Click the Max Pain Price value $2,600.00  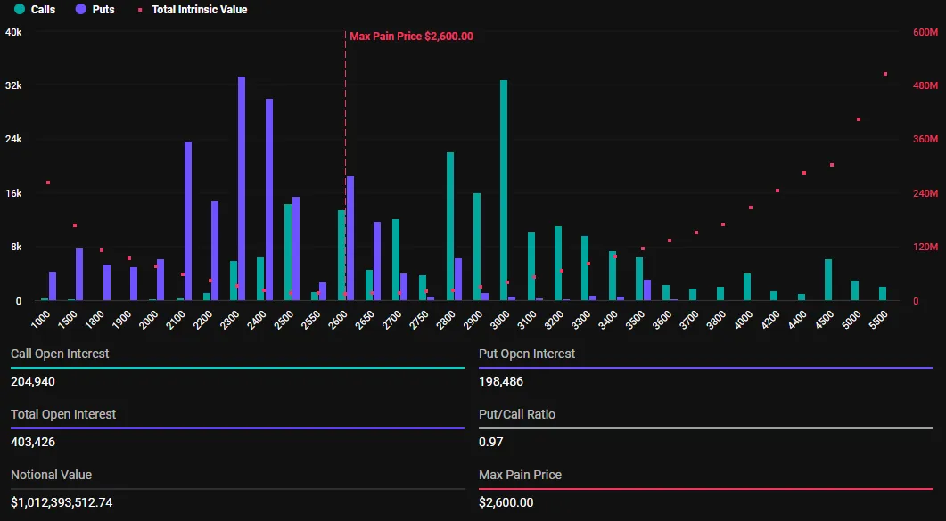(x=506, y=502)
